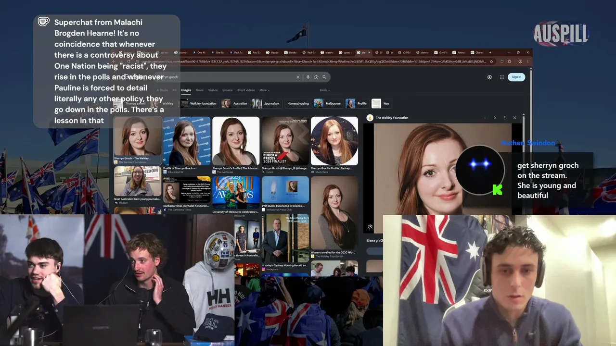616x346 pixels.
Task: Go to previous image in preview panel
Action: 485,118
